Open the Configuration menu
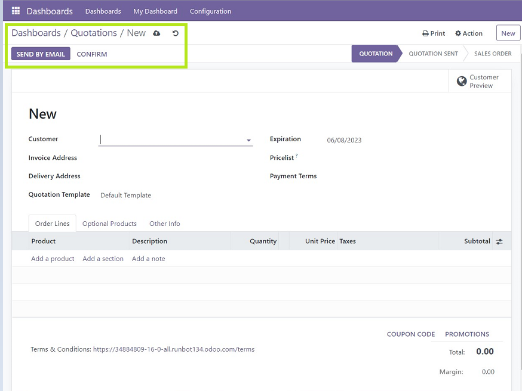 tap(210, 11)
